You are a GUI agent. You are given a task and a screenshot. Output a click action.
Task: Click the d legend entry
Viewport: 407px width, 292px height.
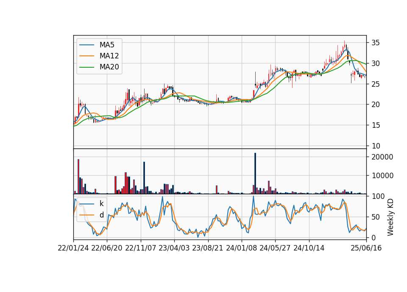pos(92,215)
